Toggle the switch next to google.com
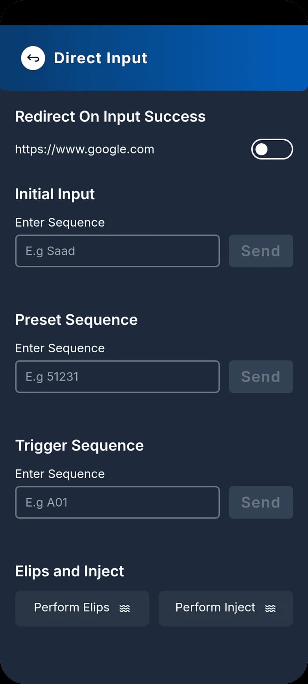The image size is (308, 684). click(272, 150)
